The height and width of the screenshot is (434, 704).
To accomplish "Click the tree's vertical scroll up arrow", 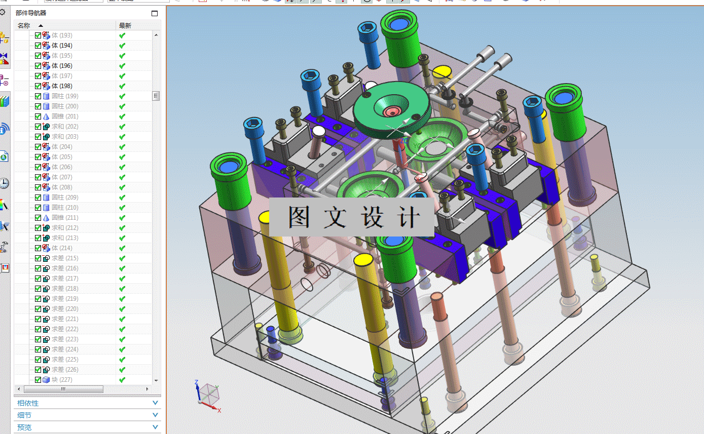I will click(x=156, y=35).
